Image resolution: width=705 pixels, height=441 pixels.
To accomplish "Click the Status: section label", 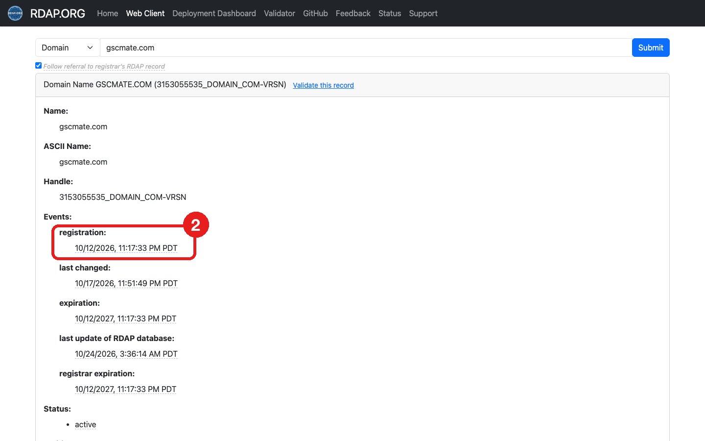I will tap(57, 409).
